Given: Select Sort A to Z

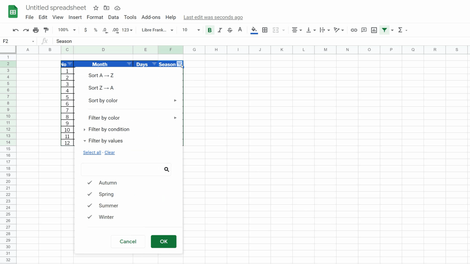Looking at the screenshot, I should (x=101, y=75).
